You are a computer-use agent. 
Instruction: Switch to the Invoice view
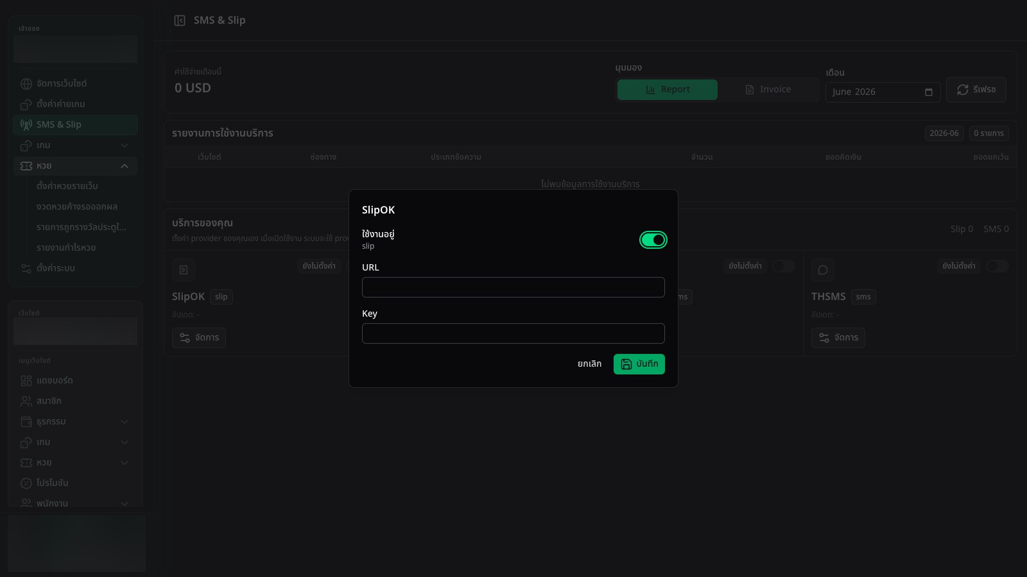pos(768,90)
